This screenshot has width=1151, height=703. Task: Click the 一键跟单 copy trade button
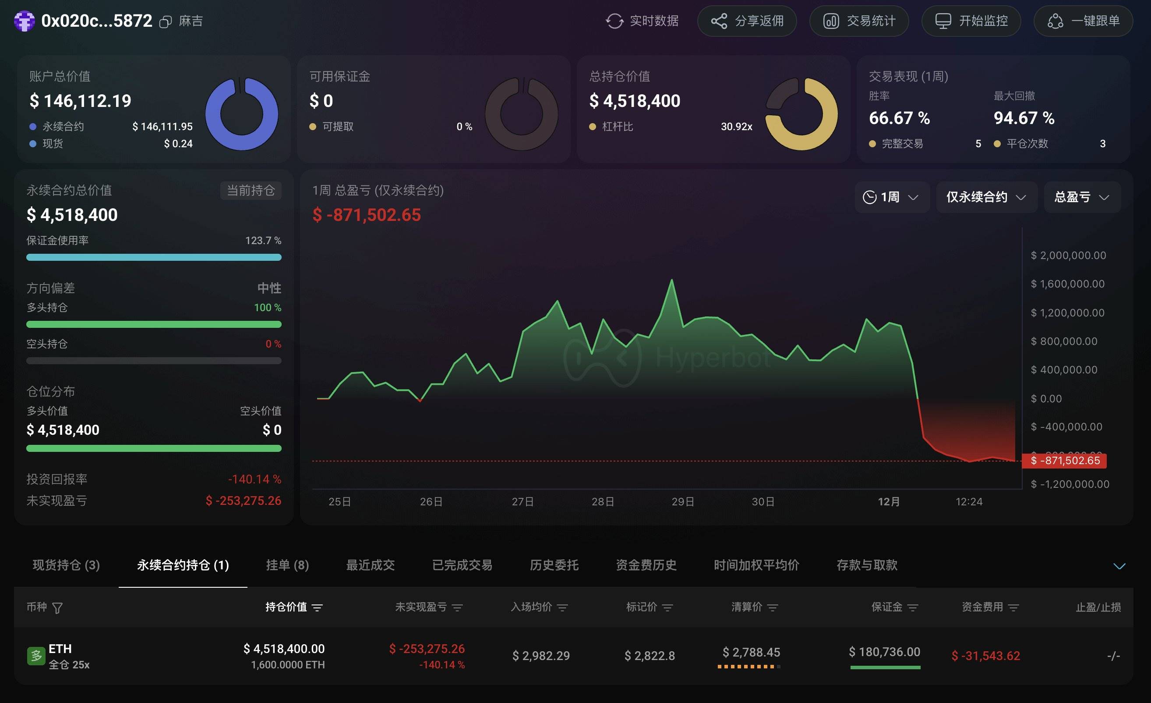tap(1083, 21)
